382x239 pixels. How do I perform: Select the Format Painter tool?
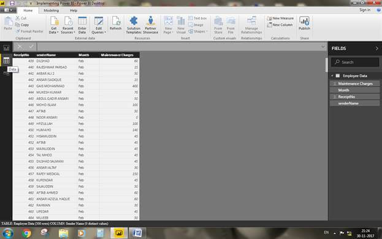coord(29,31)
